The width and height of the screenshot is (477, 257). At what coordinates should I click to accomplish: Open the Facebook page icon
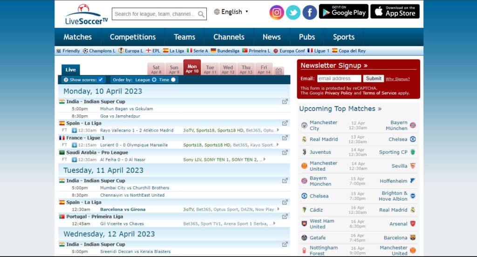click(310, 13)
